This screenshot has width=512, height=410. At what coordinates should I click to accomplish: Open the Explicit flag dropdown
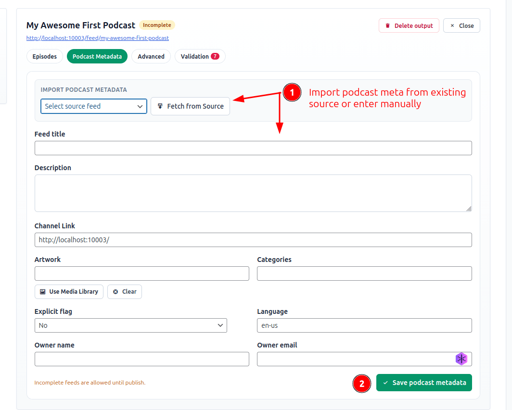[131, 325]
